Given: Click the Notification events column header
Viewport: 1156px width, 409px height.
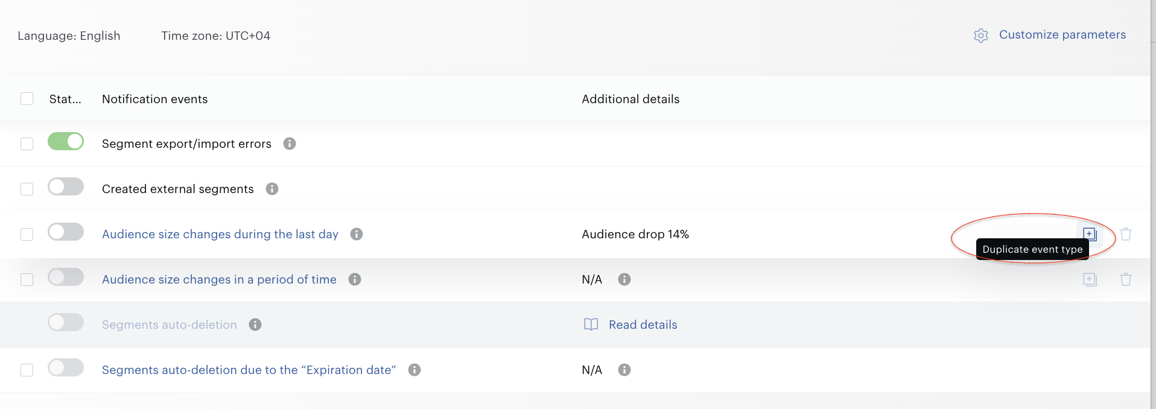Looking at the screenshot, I should click(x=155, y=99).
